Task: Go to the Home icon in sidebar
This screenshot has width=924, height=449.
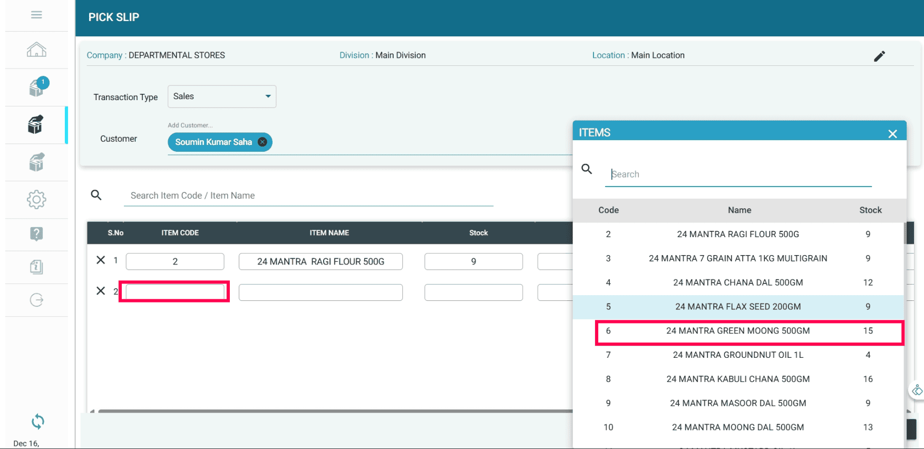Action: coord(36,50)
